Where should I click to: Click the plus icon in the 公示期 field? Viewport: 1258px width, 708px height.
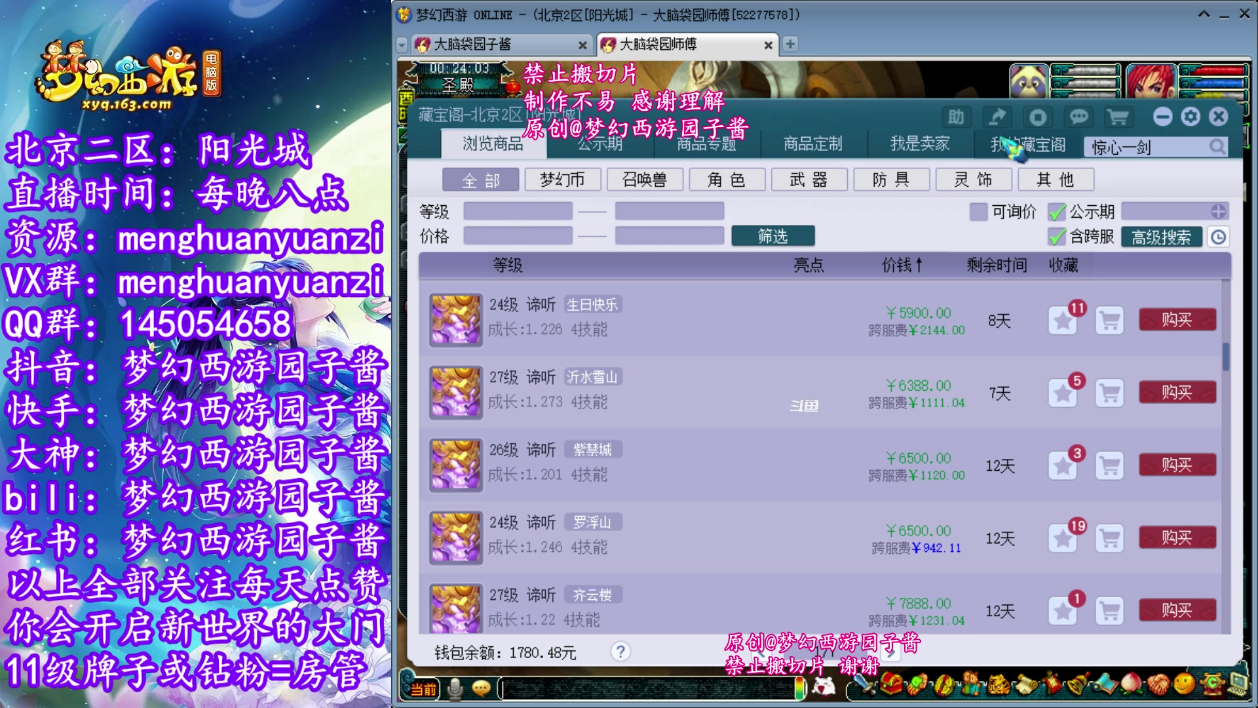1218,211
